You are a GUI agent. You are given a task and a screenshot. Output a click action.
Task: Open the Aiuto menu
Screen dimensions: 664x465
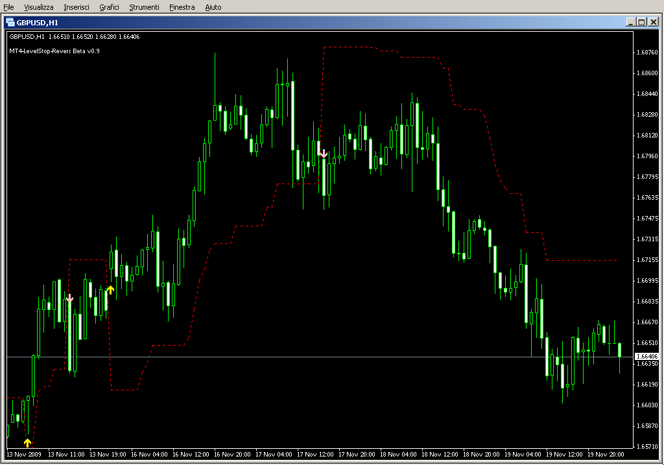pos(213,7)
